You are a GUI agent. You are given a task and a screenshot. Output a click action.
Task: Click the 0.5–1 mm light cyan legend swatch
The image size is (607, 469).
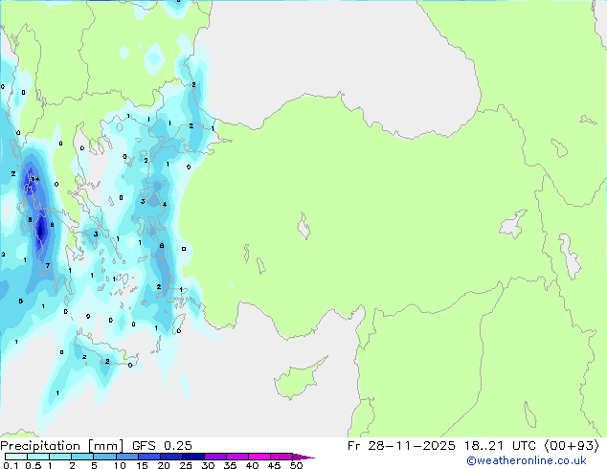click(38, 457)
